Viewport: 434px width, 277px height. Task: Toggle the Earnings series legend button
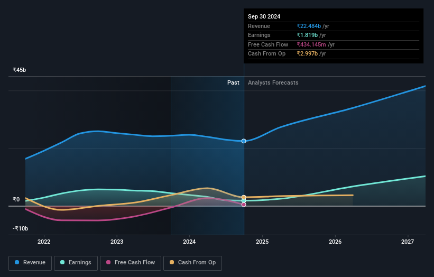76,263
